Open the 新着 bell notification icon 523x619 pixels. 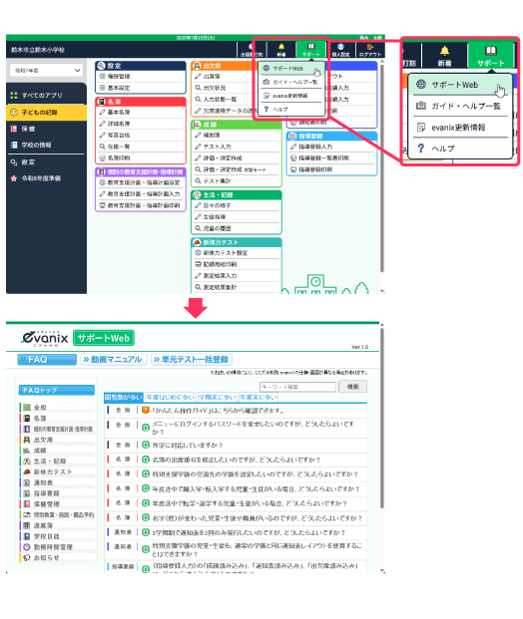pos(281,50)
